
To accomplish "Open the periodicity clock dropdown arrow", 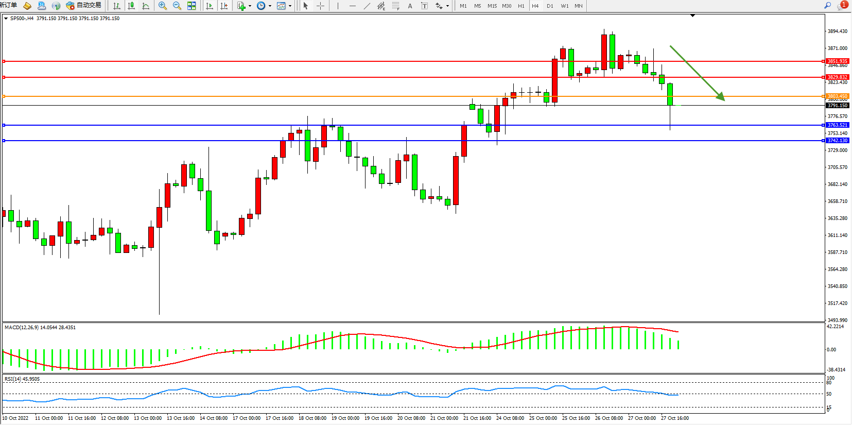I will 270,6.
